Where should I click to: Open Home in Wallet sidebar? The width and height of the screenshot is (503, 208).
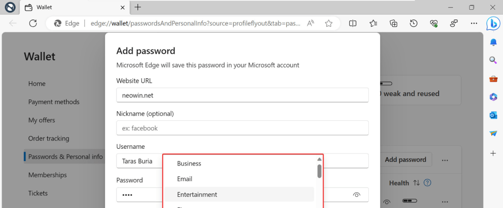click(36, 84)
